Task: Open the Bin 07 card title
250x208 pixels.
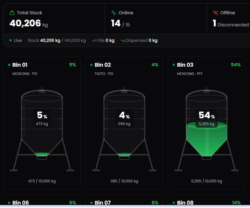Action: pos(103,203)
